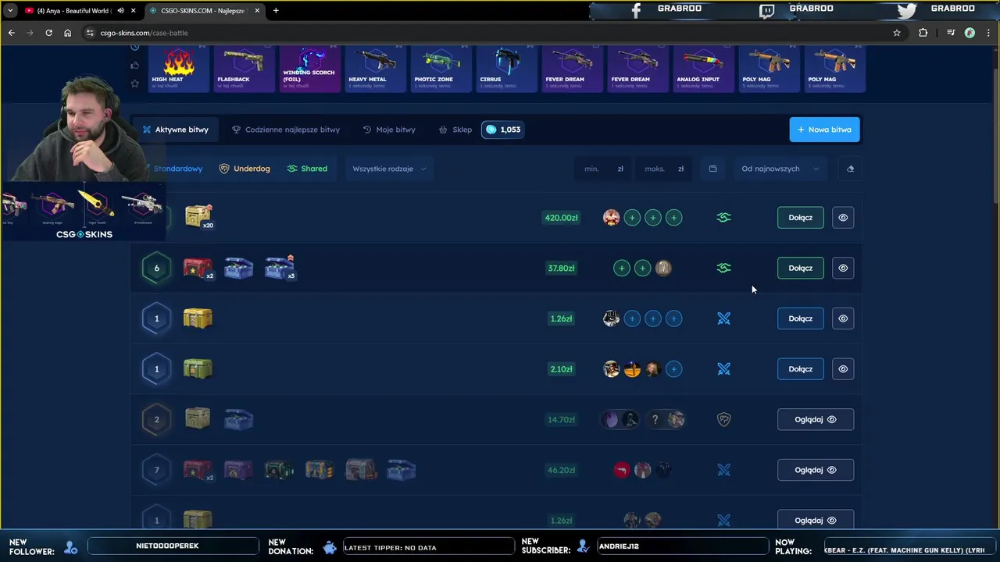Watch 420.00zł battle via eye icon
This screenshot has height=562, width=1000.
pos(843,218)
